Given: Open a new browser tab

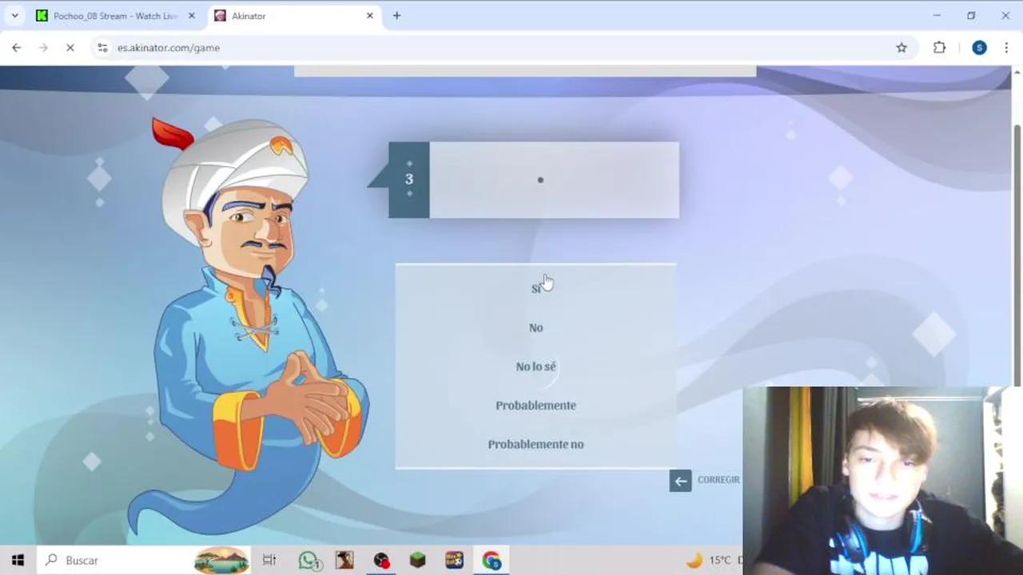Looking at the screenshot, I should [396, 16].
